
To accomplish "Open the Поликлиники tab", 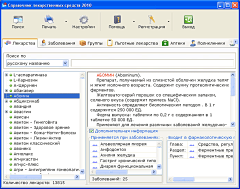I will pyautogui.click(x=207, y=43).
